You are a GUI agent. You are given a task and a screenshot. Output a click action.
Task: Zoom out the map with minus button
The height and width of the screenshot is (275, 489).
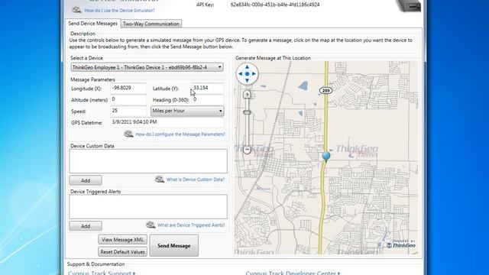coord(247,150)
